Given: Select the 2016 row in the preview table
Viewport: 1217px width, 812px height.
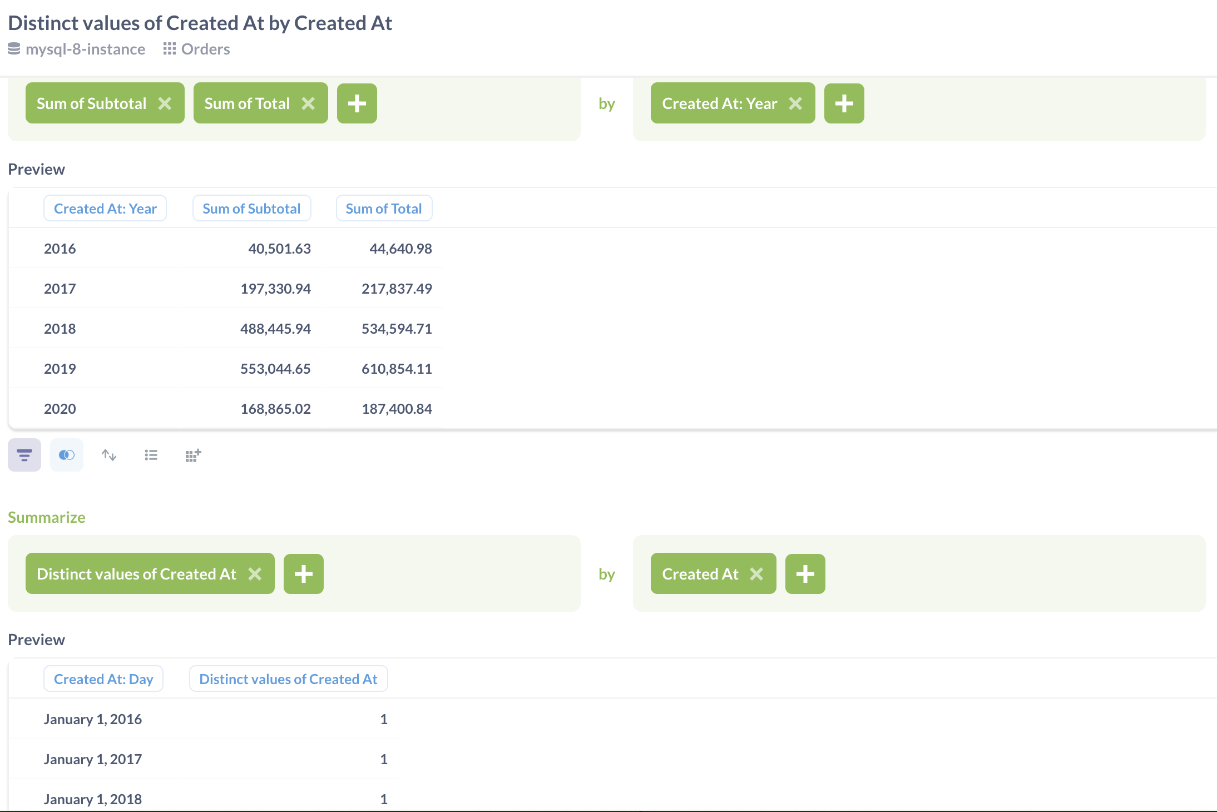Looking at the screenshot, I should (x=60, y=249).
